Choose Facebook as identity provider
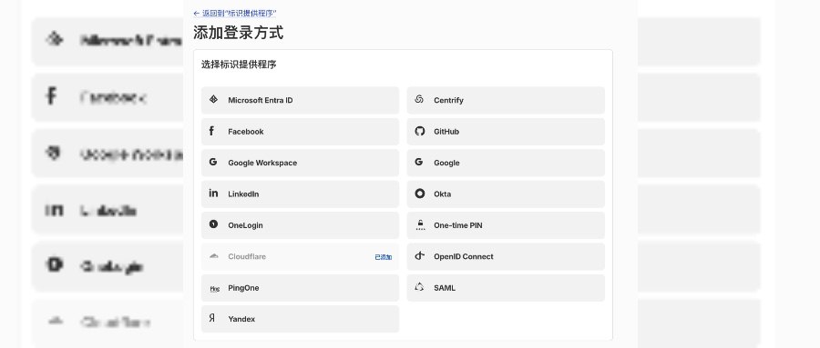Screen dimensions: 820x348 point(300,132)
